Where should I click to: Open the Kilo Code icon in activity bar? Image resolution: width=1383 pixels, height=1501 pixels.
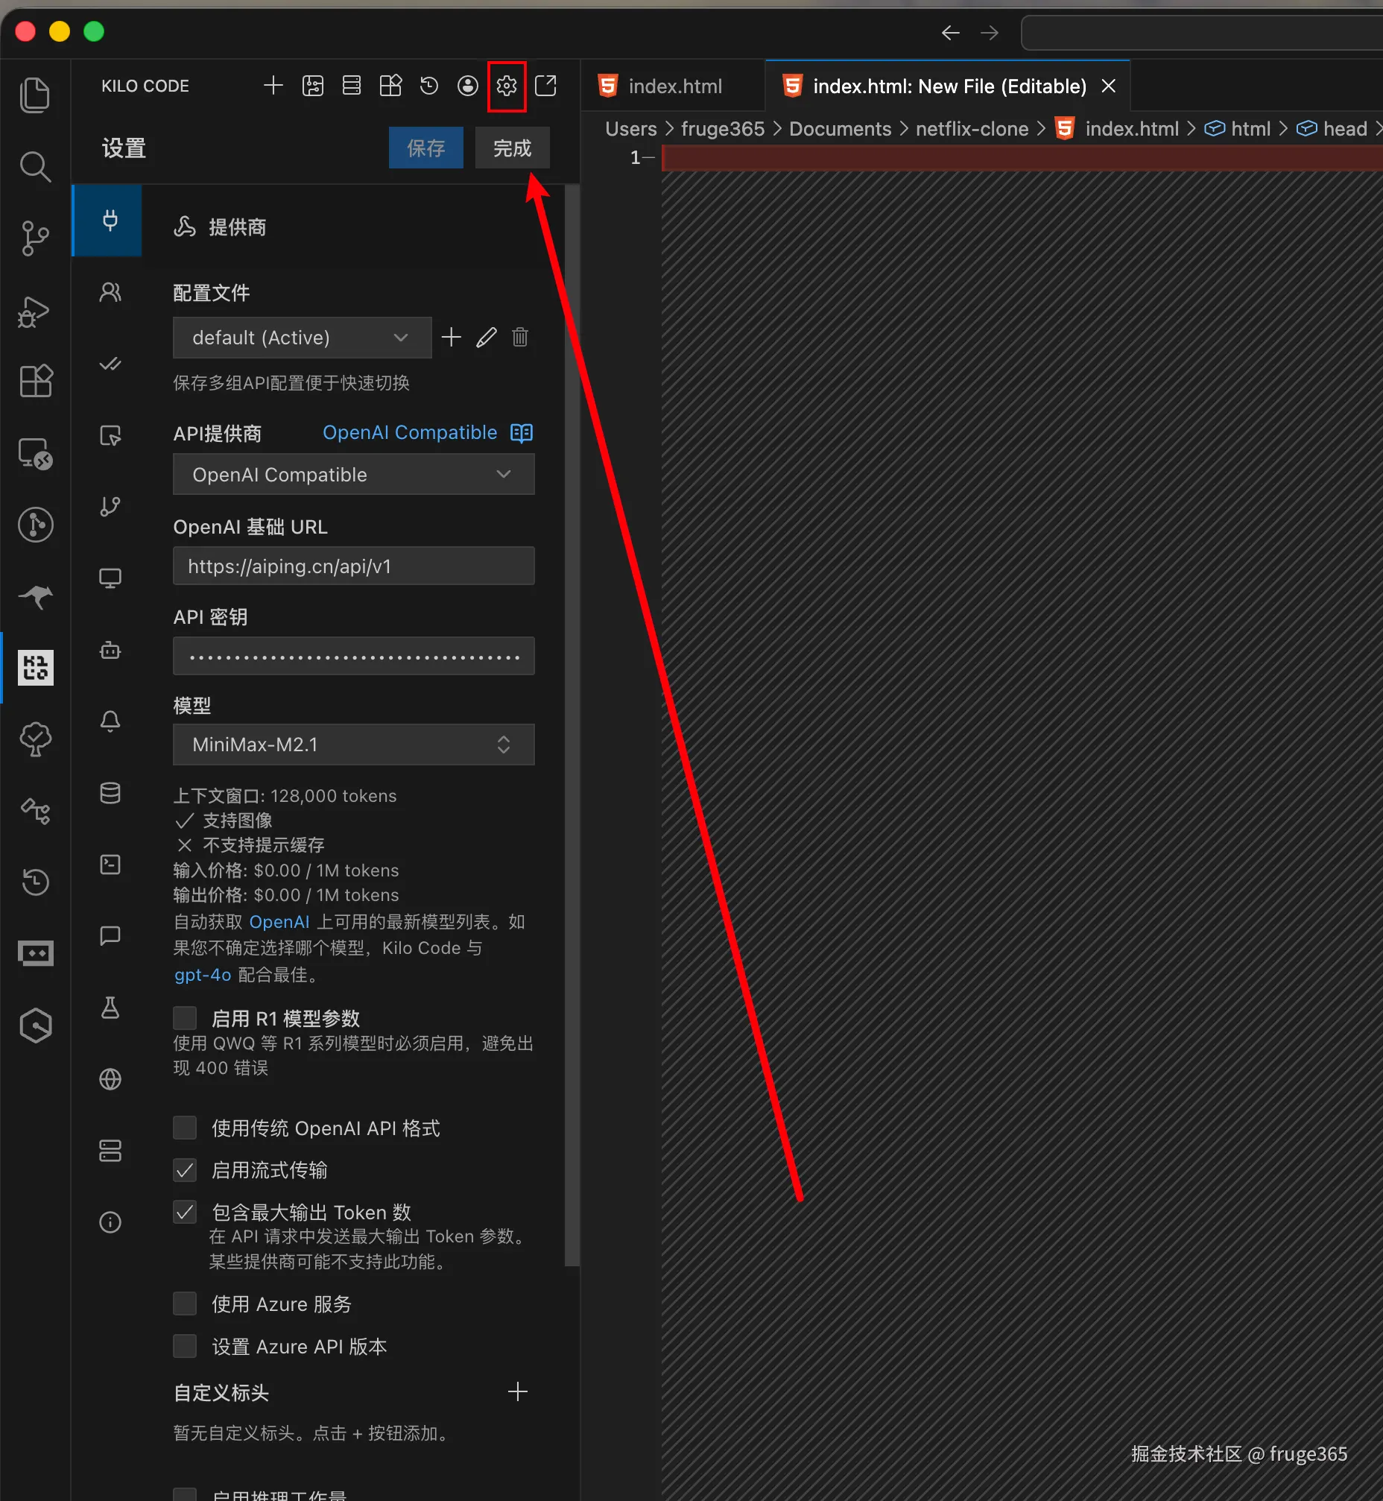point(35,667)
